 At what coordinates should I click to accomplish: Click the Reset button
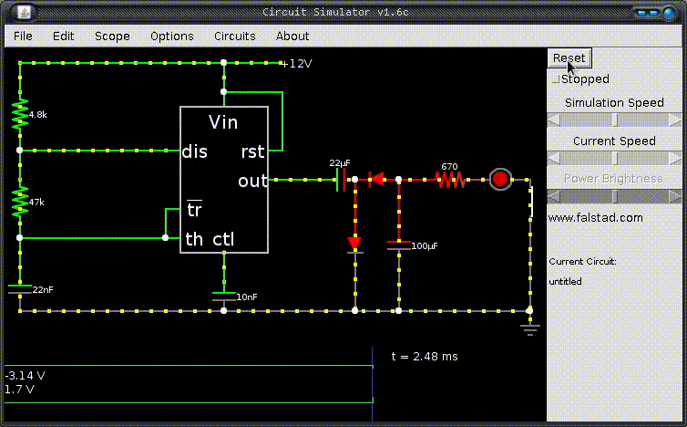569,57
